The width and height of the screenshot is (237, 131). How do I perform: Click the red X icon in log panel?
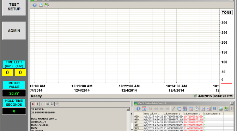(x=33, y=104)
